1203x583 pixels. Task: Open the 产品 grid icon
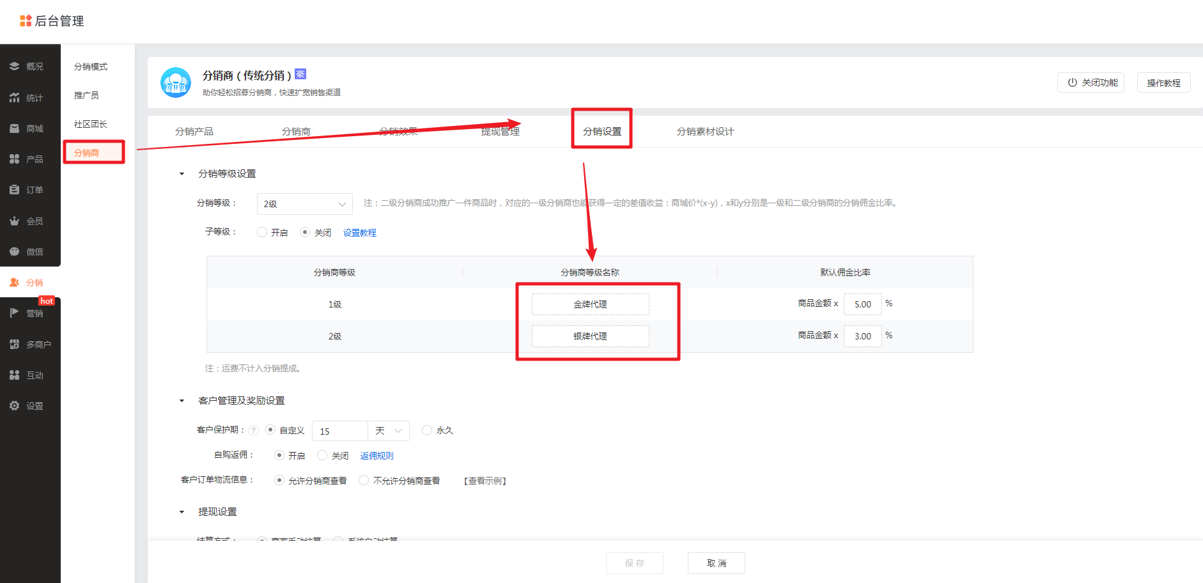tap(14, 159)
